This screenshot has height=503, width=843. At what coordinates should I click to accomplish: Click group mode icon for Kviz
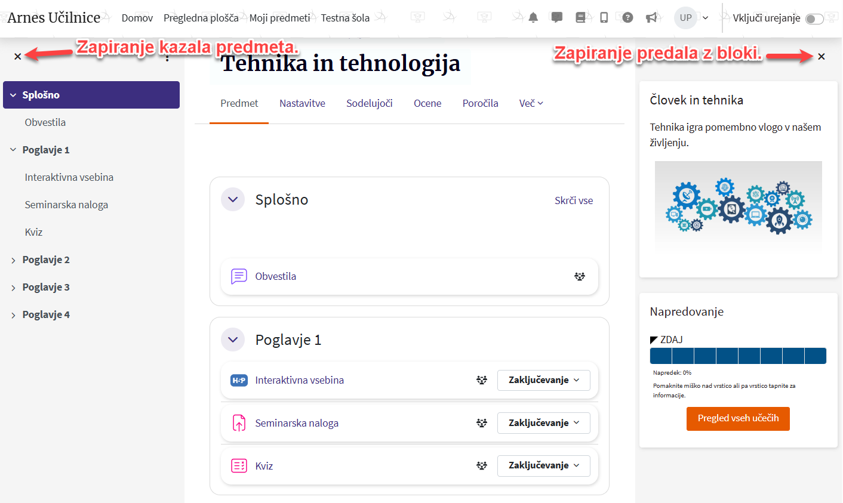[x=482, y=466]
